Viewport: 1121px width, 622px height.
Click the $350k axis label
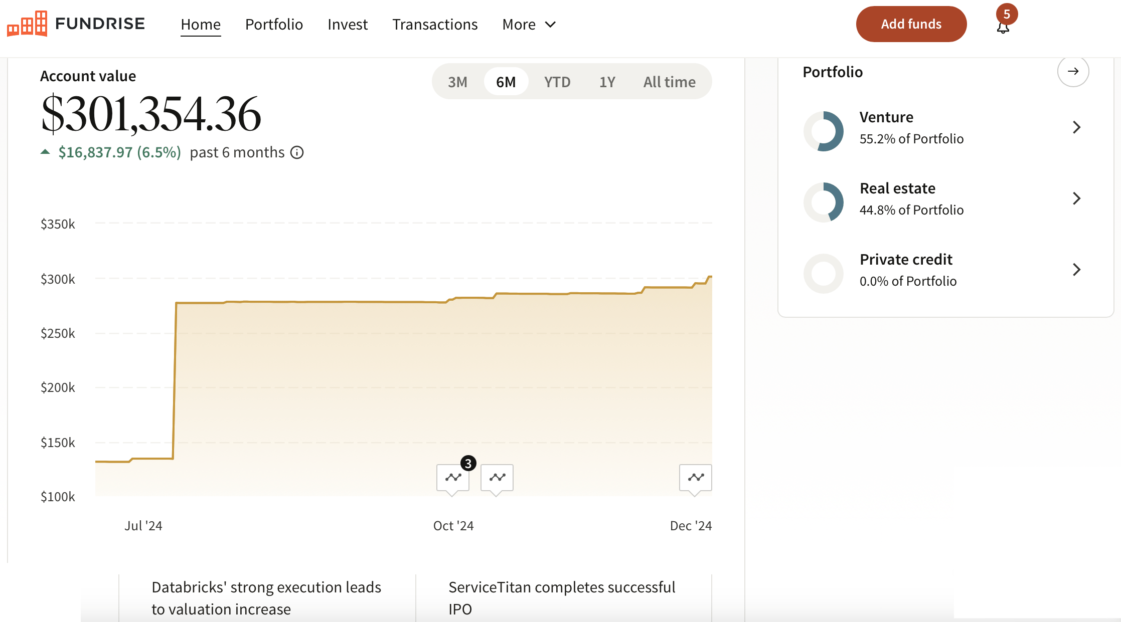click(58, 224)
